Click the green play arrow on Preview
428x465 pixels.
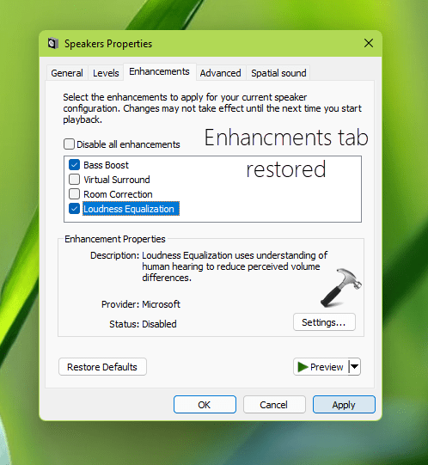tap(303, 367)
